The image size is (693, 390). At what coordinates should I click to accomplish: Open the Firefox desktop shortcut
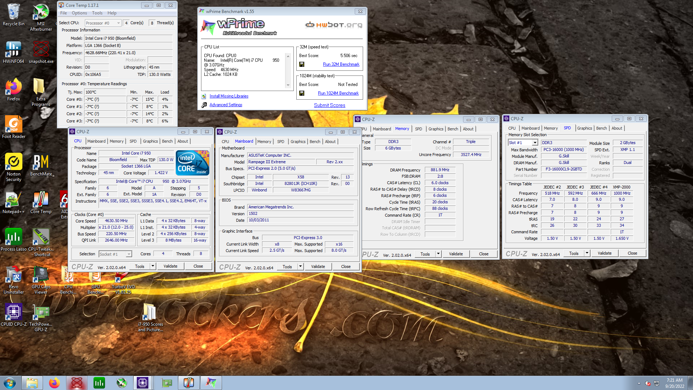pyautogui.click(x=13, y=90)
